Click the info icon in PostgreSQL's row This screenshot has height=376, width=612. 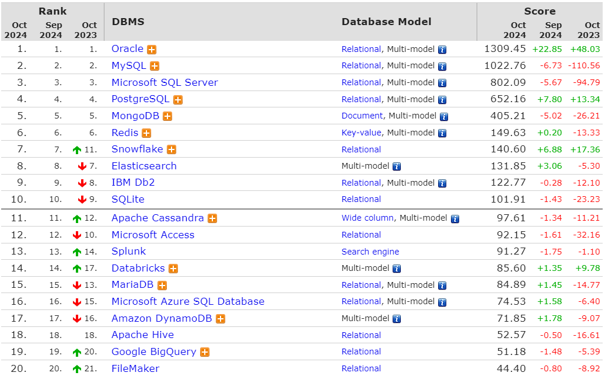442,100
